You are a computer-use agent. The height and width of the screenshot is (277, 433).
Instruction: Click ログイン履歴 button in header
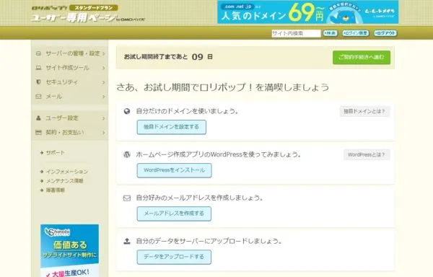(356, 33)
